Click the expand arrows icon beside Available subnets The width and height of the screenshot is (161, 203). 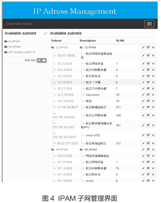point(45,34)
